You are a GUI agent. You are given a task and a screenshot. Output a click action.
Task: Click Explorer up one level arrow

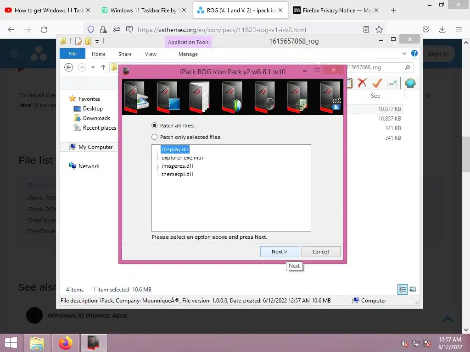(103, 67)
